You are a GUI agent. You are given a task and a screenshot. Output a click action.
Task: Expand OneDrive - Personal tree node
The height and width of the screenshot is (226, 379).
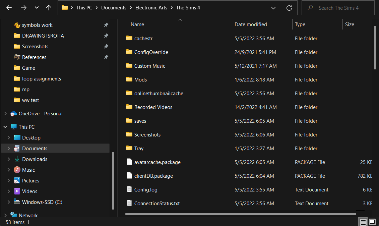[5, 113]
